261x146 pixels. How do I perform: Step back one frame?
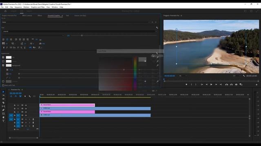pos(207,85)
